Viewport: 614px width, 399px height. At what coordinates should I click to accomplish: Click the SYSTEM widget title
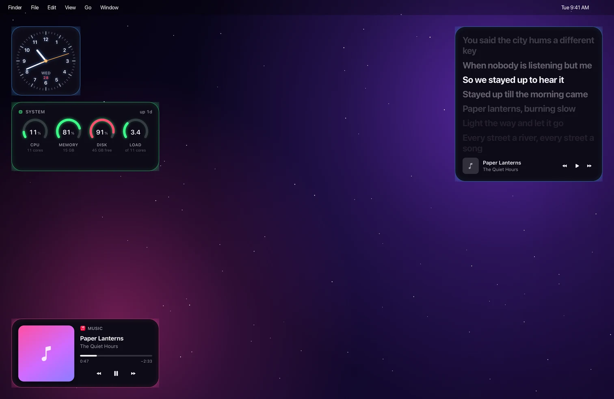pyautogui.click(x=35, y=112)
